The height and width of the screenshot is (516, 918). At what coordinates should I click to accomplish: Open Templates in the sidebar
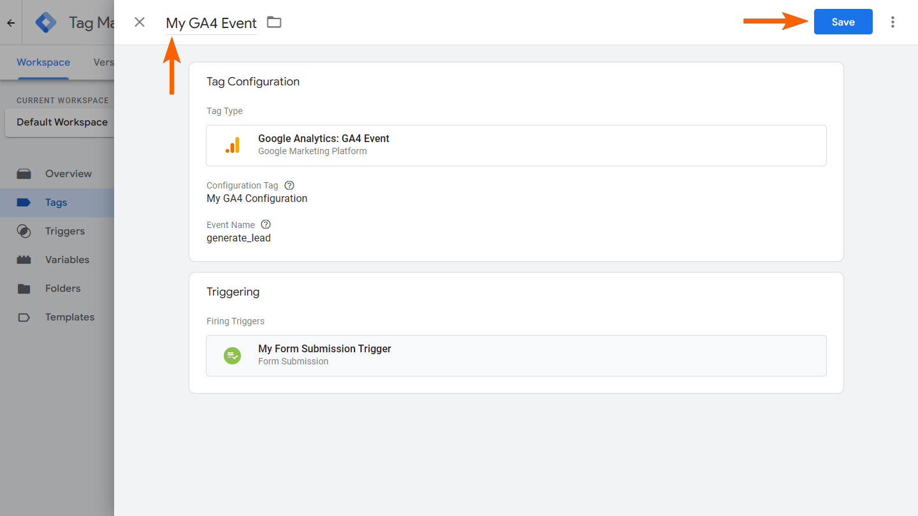click(x=69, y=317)
